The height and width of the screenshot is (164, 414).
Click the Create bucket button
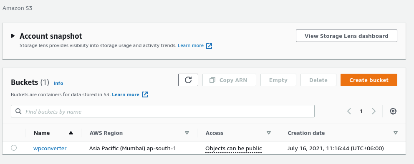(369, 80)
